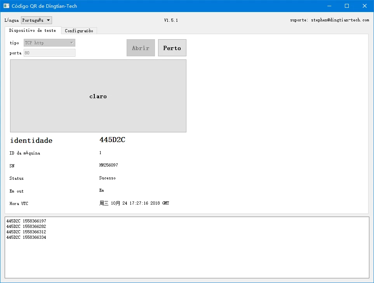This screenshot has height=283, width=374.
Task: Click the suporte email address text
Action: (x=340, y=20)
